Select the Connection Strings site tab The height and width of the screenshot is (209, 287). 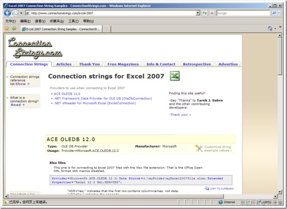pos(29,64)
